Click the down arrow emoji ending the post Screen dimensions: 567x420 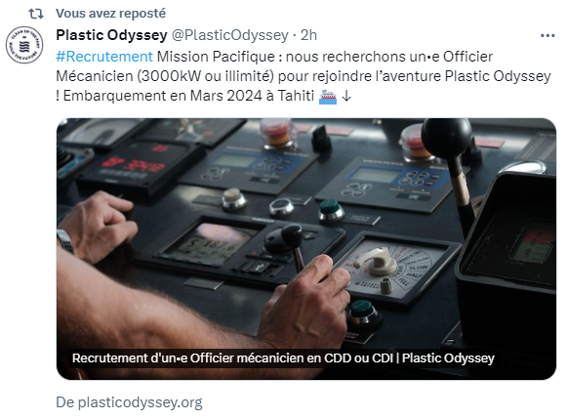tap(346, 97)
